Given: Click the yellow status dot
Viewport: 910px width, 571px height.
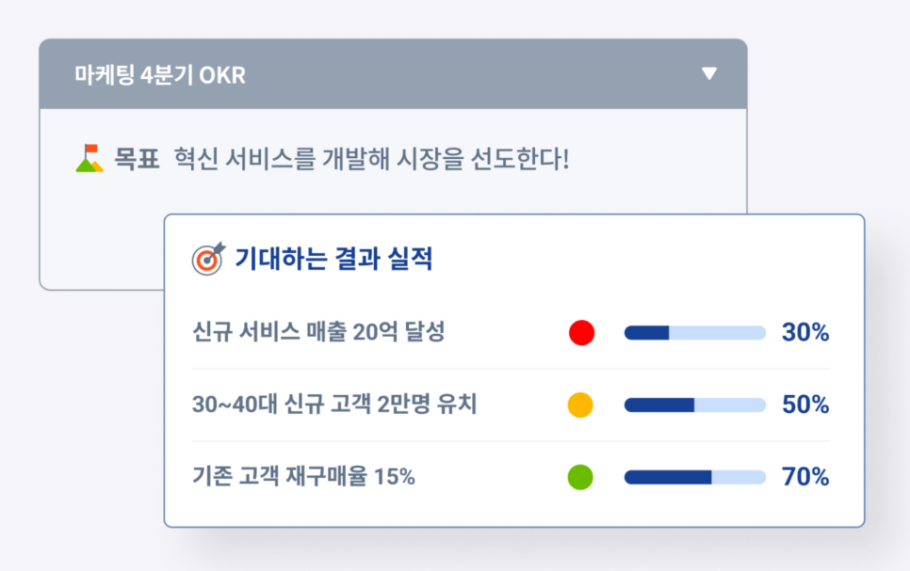Looking at the screenshot, I should [x=580, y=404].
